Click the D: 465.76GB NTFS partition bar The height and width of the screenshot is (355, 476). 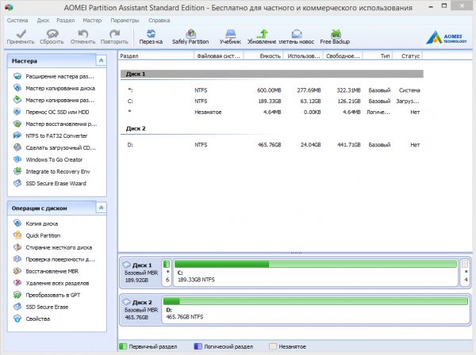point(316,310)
